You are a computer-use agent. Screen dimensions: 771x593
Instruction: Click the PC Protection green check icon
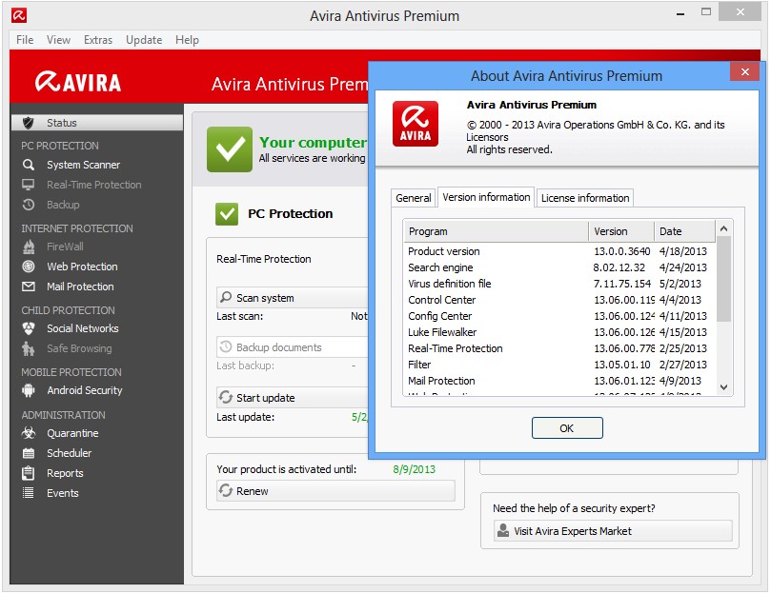[x=227, y=214]
